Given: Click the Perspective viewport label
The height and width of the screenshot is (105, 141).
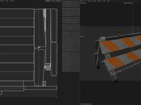Looking at the screenshot, I should pyautogui.click(x=83, y=3).
